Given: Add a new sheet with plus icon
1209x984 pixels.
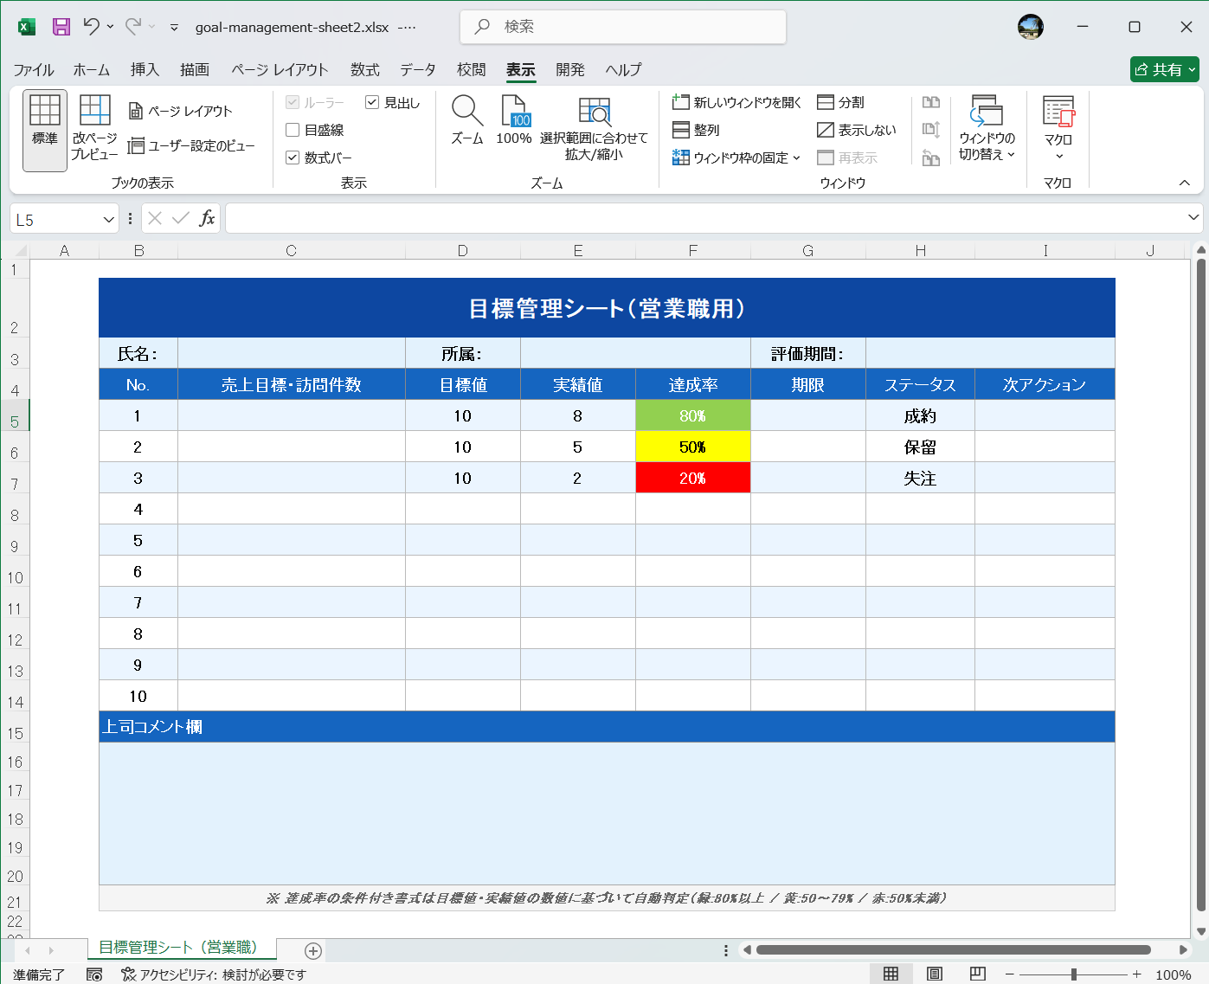Looking at the screenshot, I should pos(313,951).
